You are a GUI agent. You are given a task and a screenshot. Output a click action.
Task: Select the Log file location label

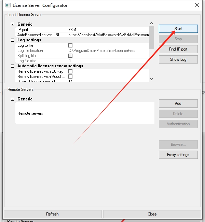[x=30, y=51]
